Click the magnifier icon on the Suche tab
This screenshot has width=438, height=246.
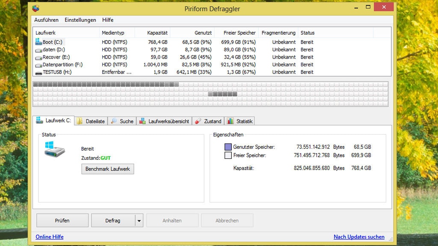pos(113,121)
